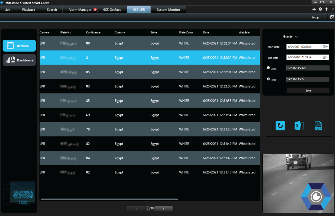The image size is (335, 216).
Task: Open the Dashboard chart icon
Action: pos(10,60)
